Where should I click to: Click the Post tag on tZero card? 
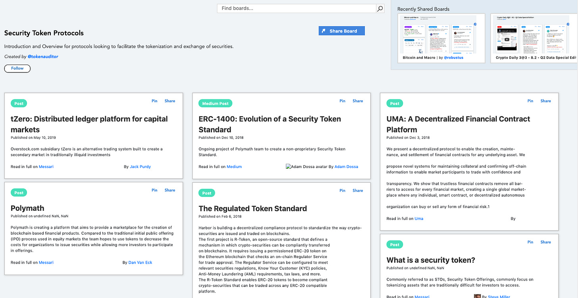19,103
